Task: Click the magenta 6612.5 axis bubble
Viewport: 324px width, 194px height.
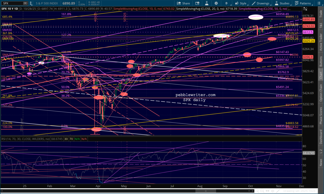Action: coord(308,32)
